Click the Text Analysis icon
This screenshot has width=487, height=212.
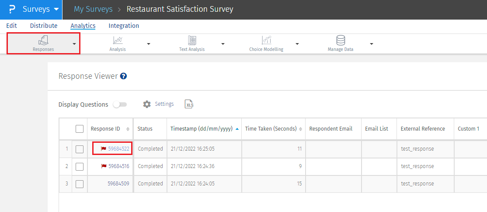click(x=192, y=40)
